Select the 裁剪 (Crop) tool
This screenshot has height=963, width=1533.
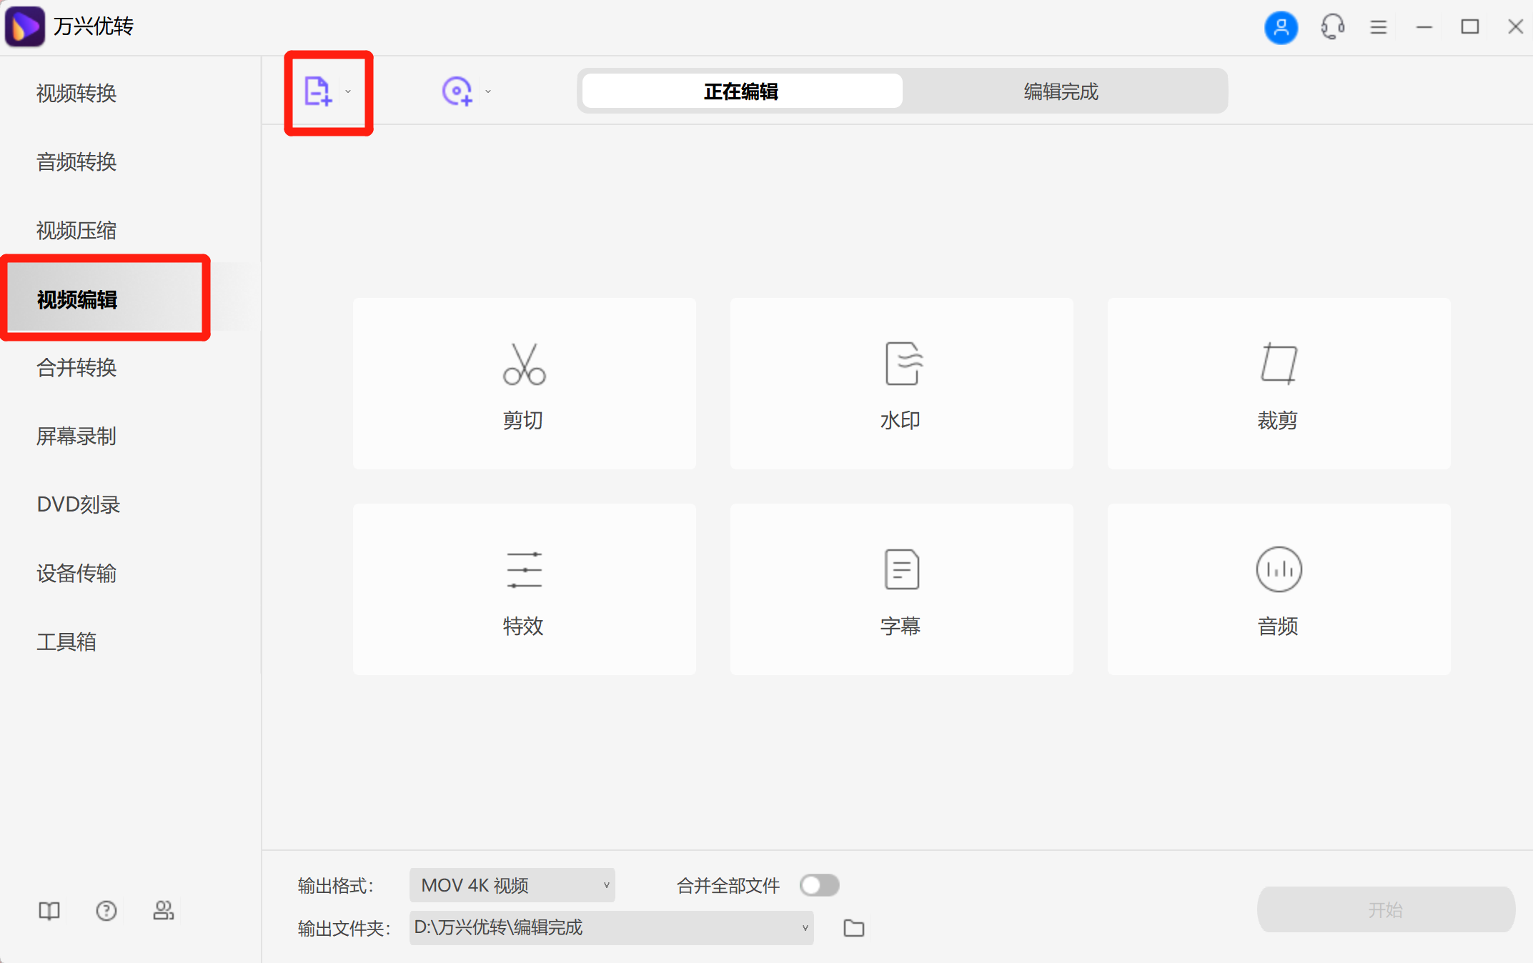[x=1278, y=384]
